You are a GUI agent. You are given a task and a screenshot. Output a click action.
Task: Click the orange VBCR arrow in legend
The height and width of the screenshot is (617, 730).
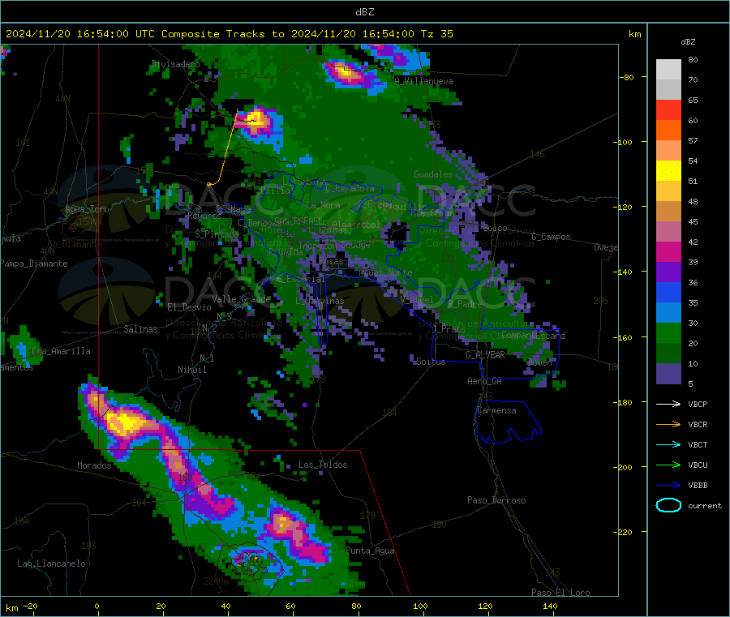(668, 424)
